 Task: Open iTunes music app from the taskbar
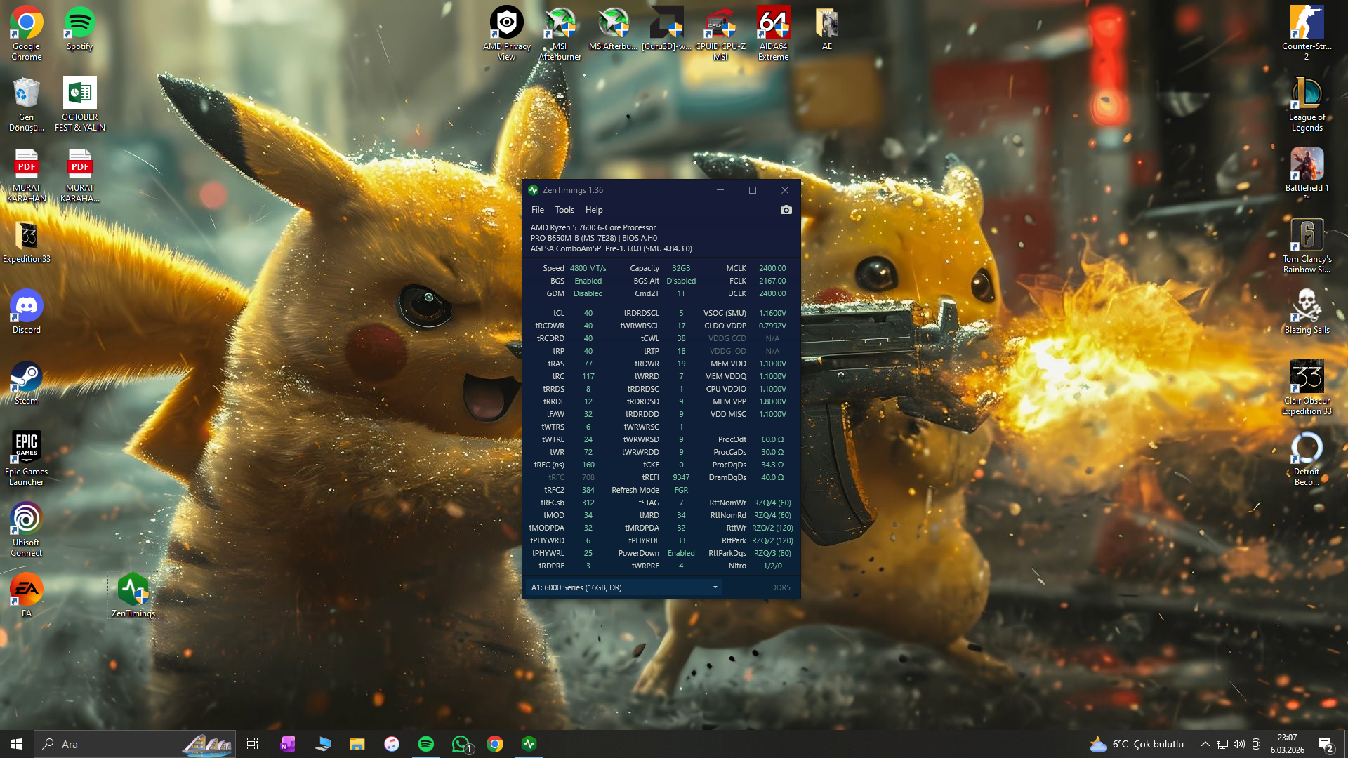[x=392, y=744]
